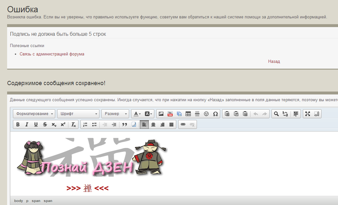Align text left
338x205 pixels.
(x=144, y=124)
